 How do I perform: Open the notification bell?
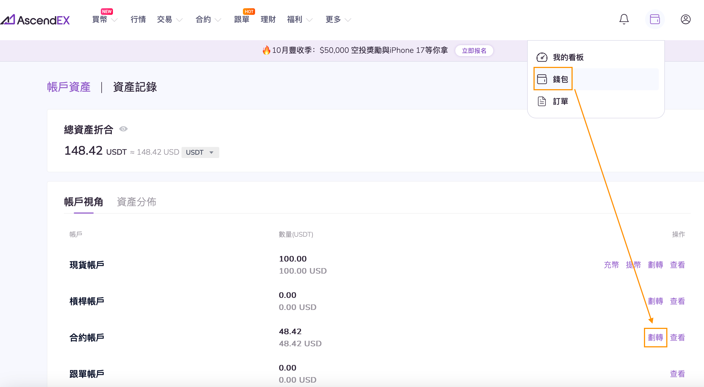click(x=624, y=19)
